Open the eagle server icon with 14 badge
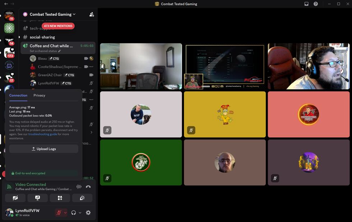The height and width of the screenshot is (222, 352). (x=9, y=41)
